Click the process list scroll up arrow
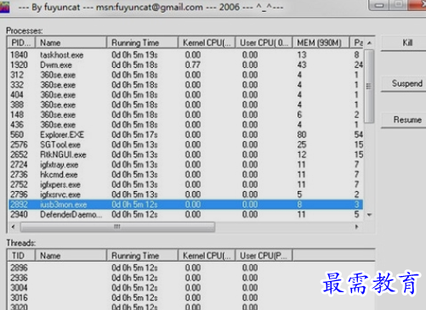 pyautogui.click(x=369, y=43)
